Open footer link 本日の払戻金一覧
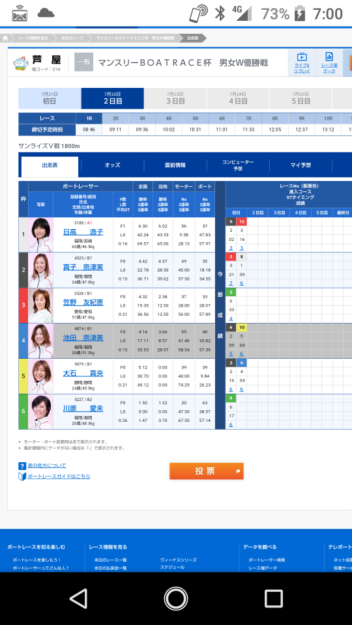352x625 pixels. (x=111, y=568)
